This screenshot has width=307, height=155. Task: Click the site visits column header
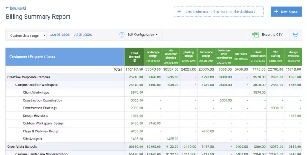coord(241,57)
